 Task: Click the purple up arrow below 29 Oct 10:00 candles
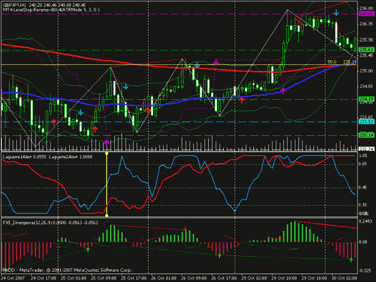(x=283, y=91)
